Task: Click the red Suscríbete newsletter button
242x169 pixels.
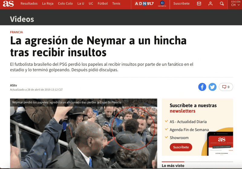Action: point(181,147)
